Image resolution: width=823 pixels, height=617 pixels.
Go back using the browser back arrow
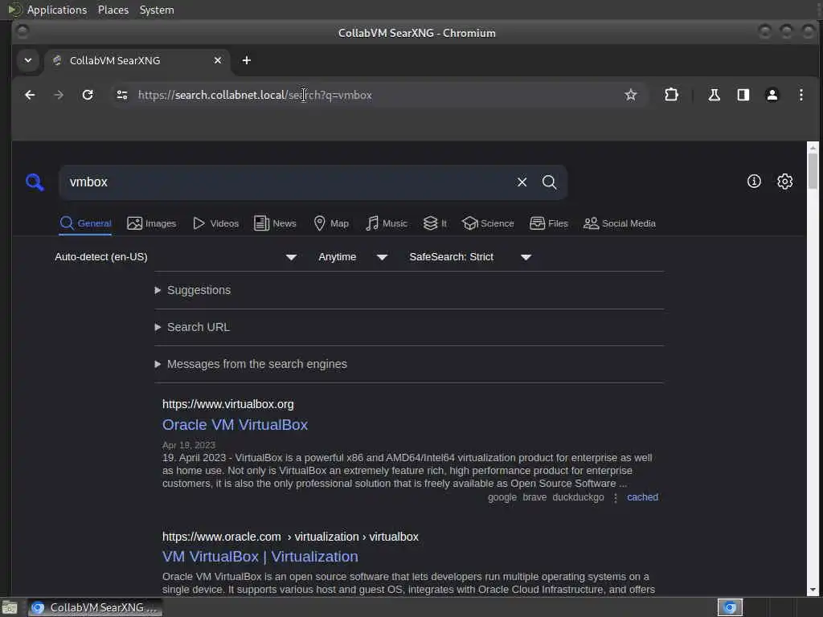tap(30, 95)
